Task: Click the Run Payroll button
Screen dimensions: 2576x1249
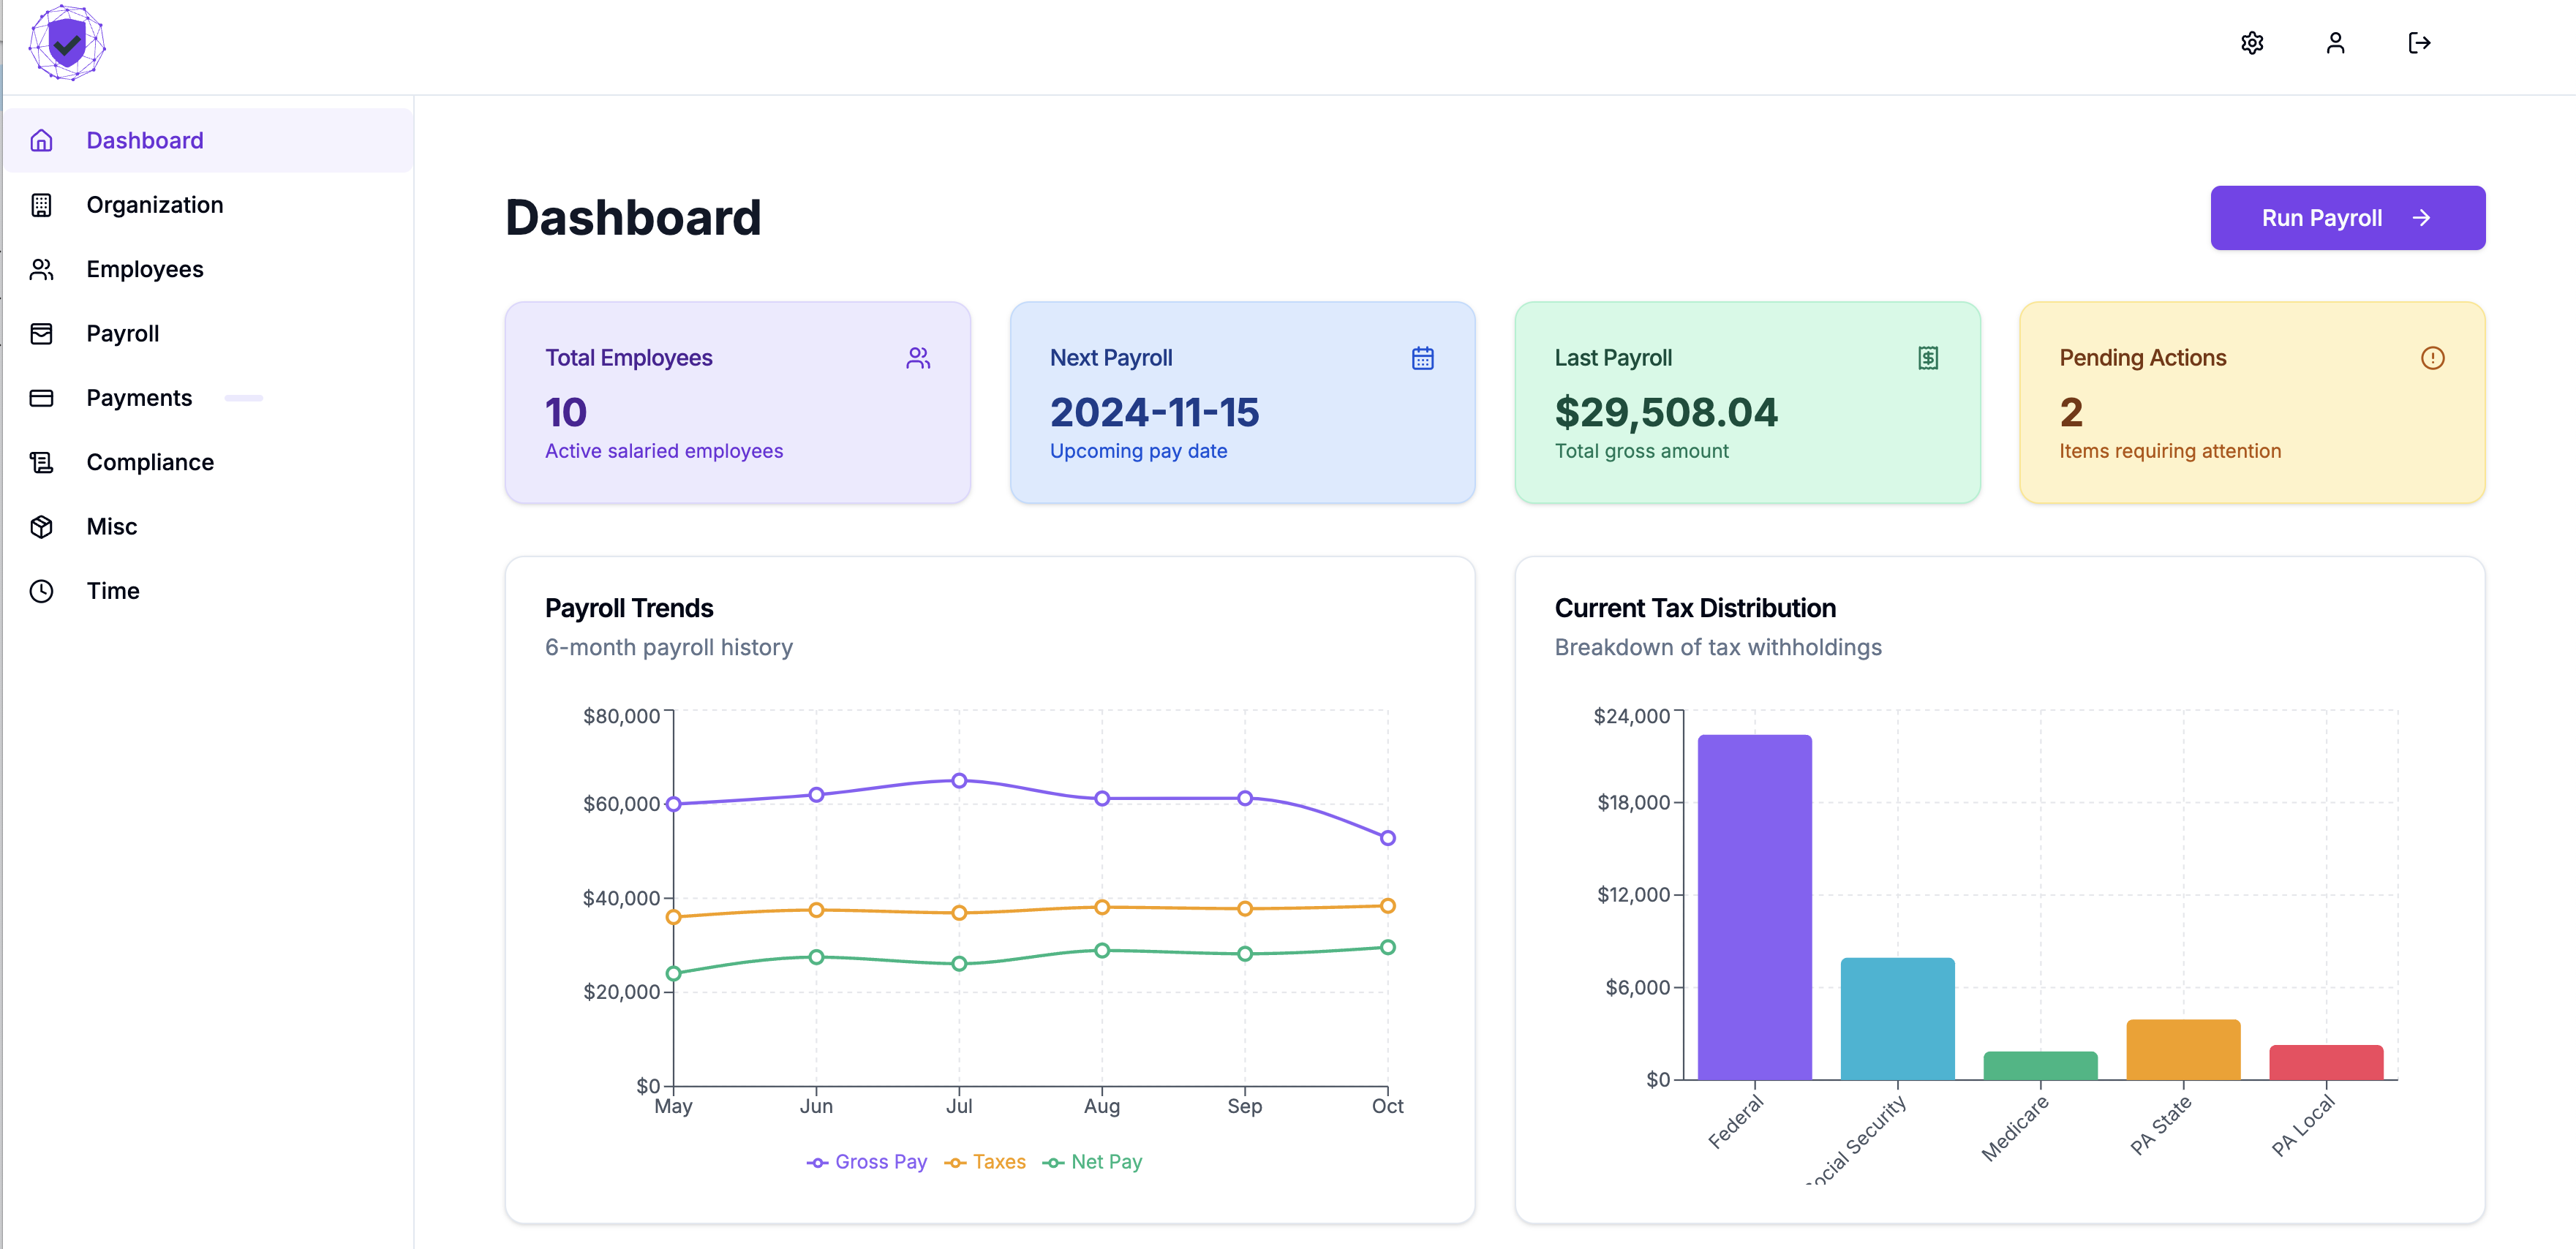Action: [x=2347, y=218]
